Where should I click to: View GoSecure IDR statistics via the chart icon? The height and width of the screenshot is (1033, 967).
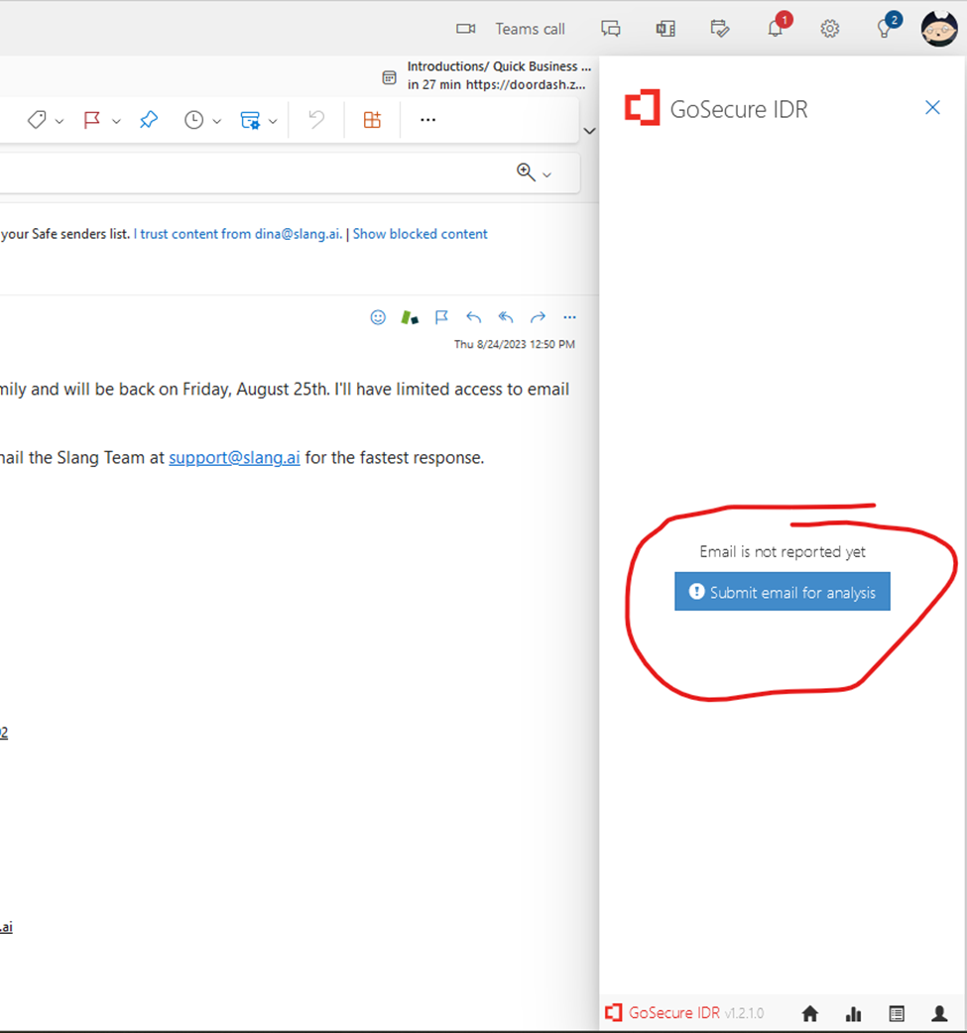(x=853, y=1013)
